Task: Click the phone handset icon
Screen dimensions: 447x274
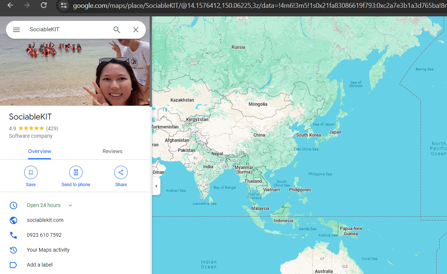Action: (13, 235)
